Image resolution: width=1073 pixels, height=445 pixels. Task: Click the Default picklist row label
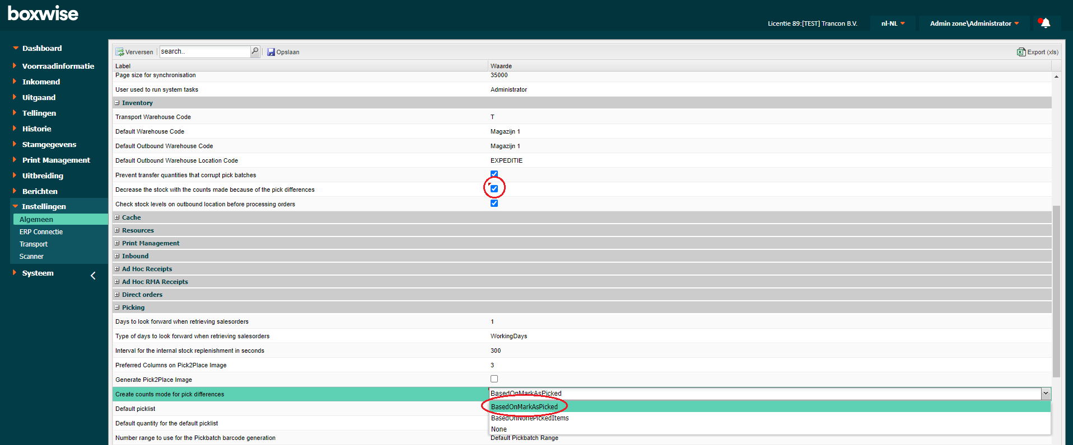(135, 409)
